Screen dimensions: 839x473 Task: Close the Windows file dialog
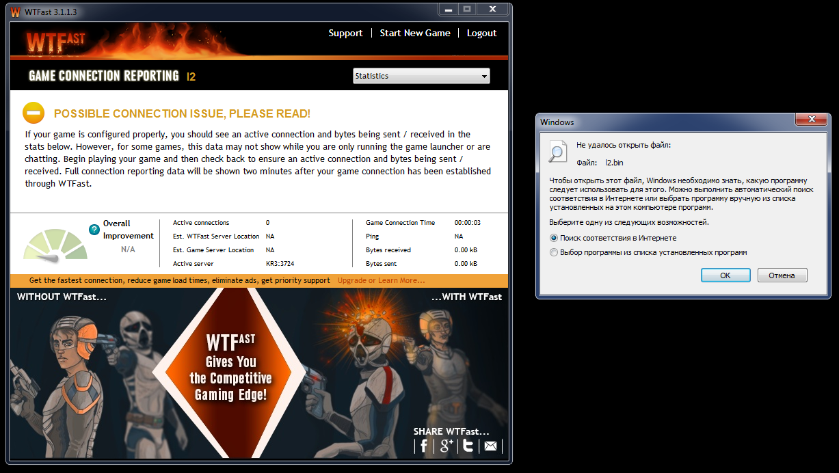click(x=812, y=120)
